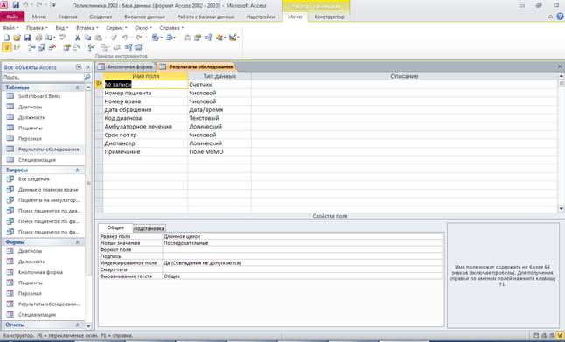Switch to the Внешние данные ribbon tab
This screenshot has height=342, width=565.
(x=144, y=17)
